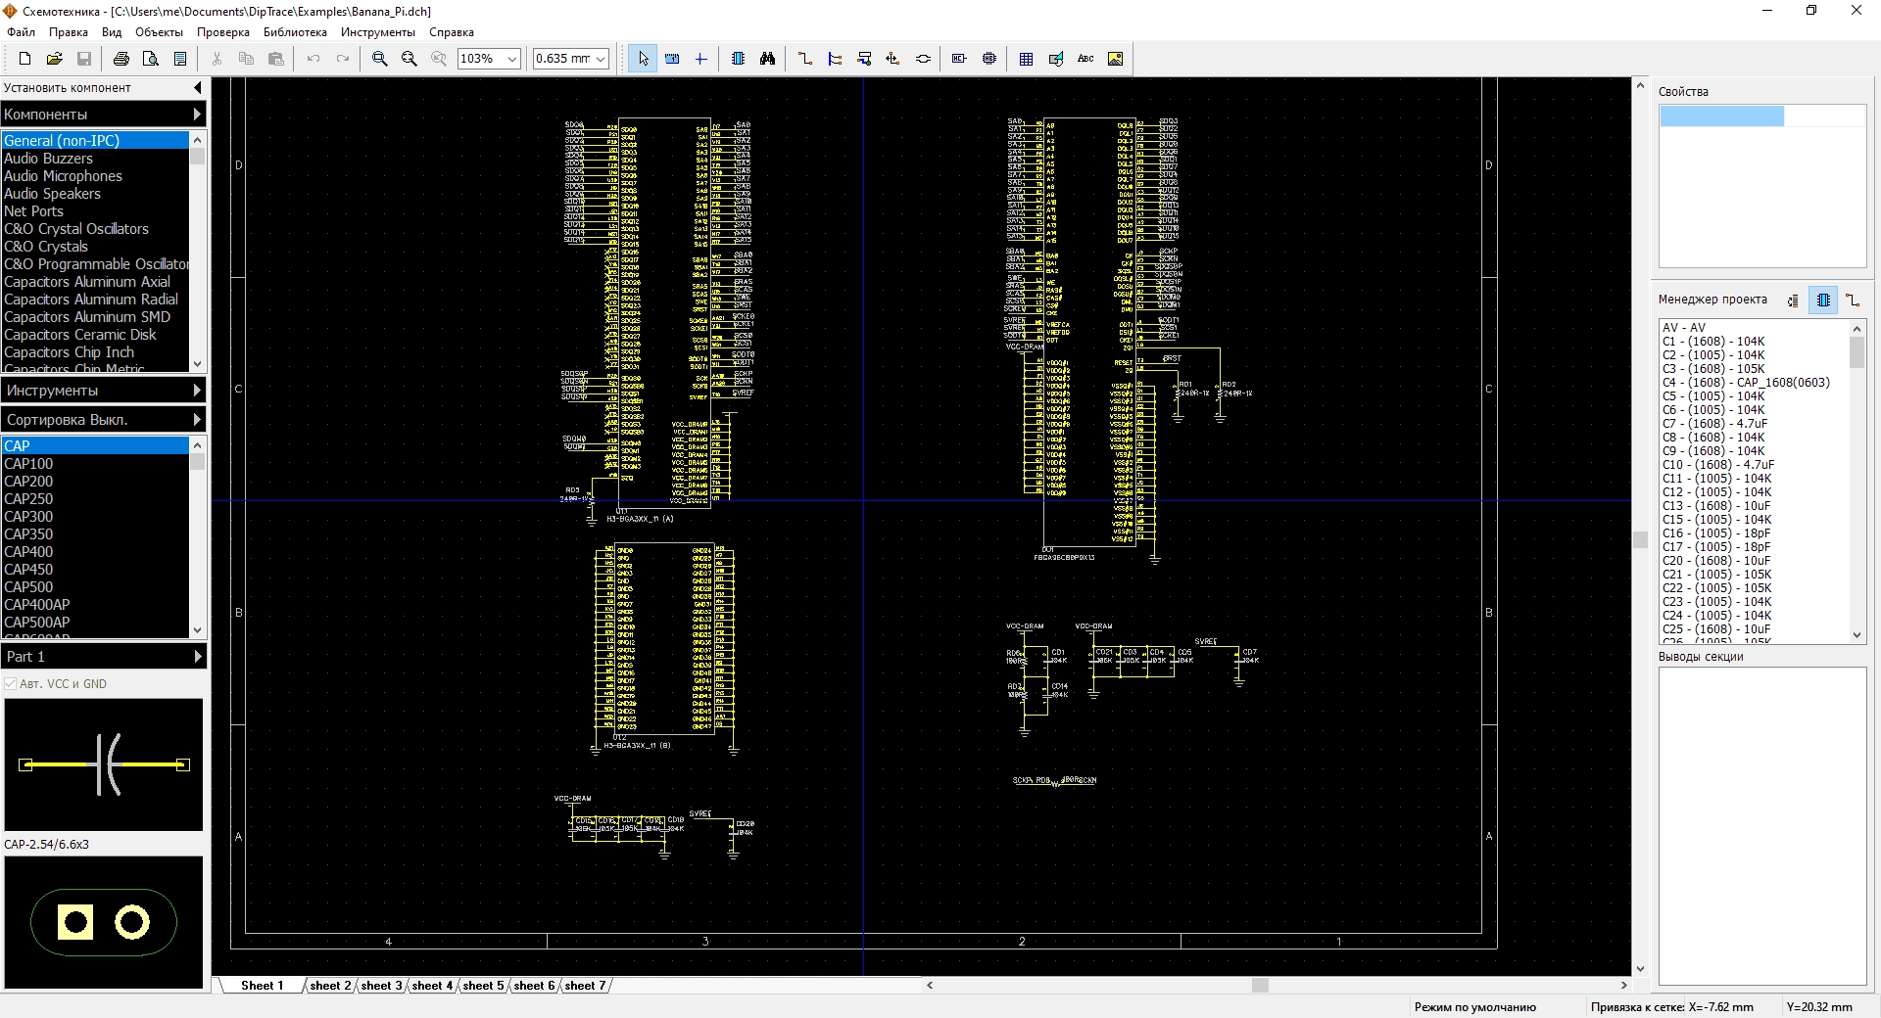Zoom in with the magnifier plus
Image resolution: width=1881 pixels, height=1018 pixels.
click(x=380, y=59)
